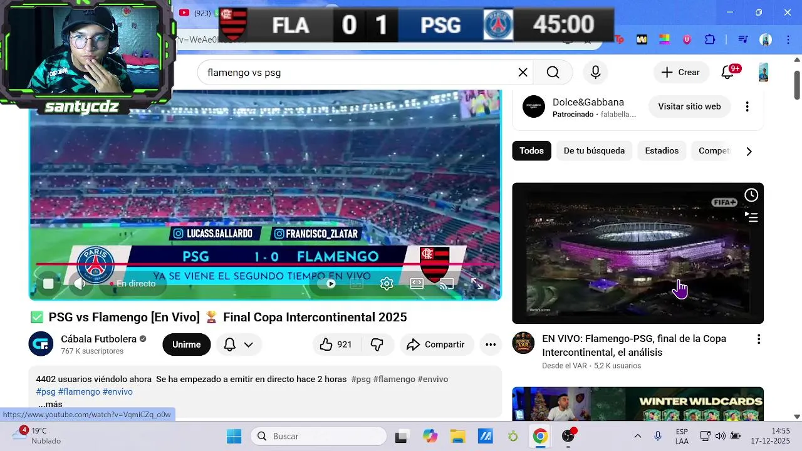Open options for the Flamengo-PSG análisis video
This screenshot has height=451, width=802.
tap(759, 340)
